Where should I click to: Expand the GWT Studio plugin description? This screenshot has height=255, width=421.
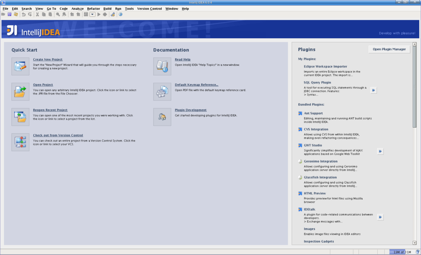[380, 151]
